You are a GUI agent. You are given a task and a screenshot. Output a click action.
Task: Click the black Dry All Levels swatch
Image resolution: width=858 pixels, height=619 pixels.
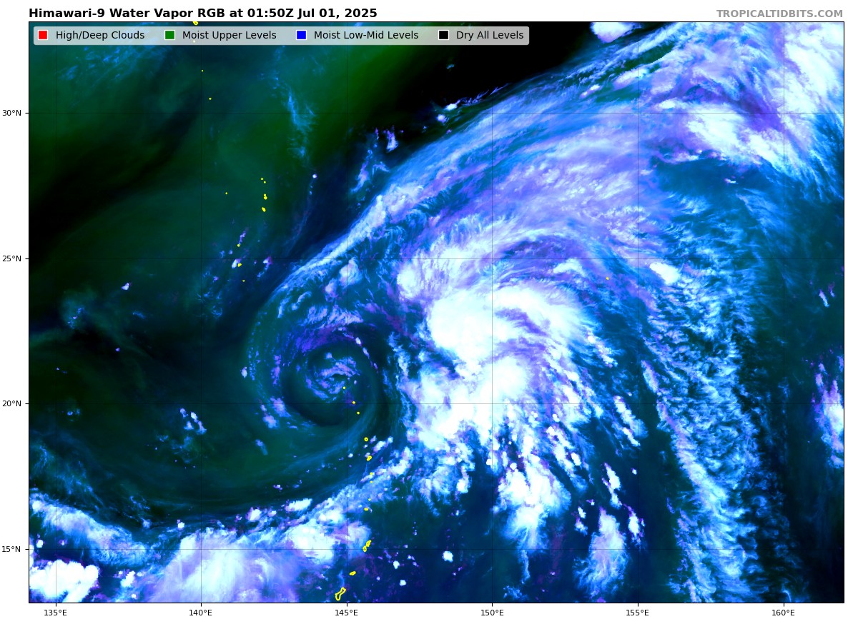443,36
